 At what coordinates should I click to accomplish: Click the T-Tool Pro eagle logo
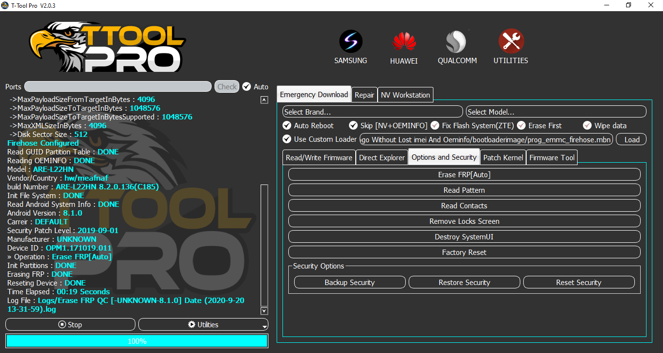tap(108, 47)
